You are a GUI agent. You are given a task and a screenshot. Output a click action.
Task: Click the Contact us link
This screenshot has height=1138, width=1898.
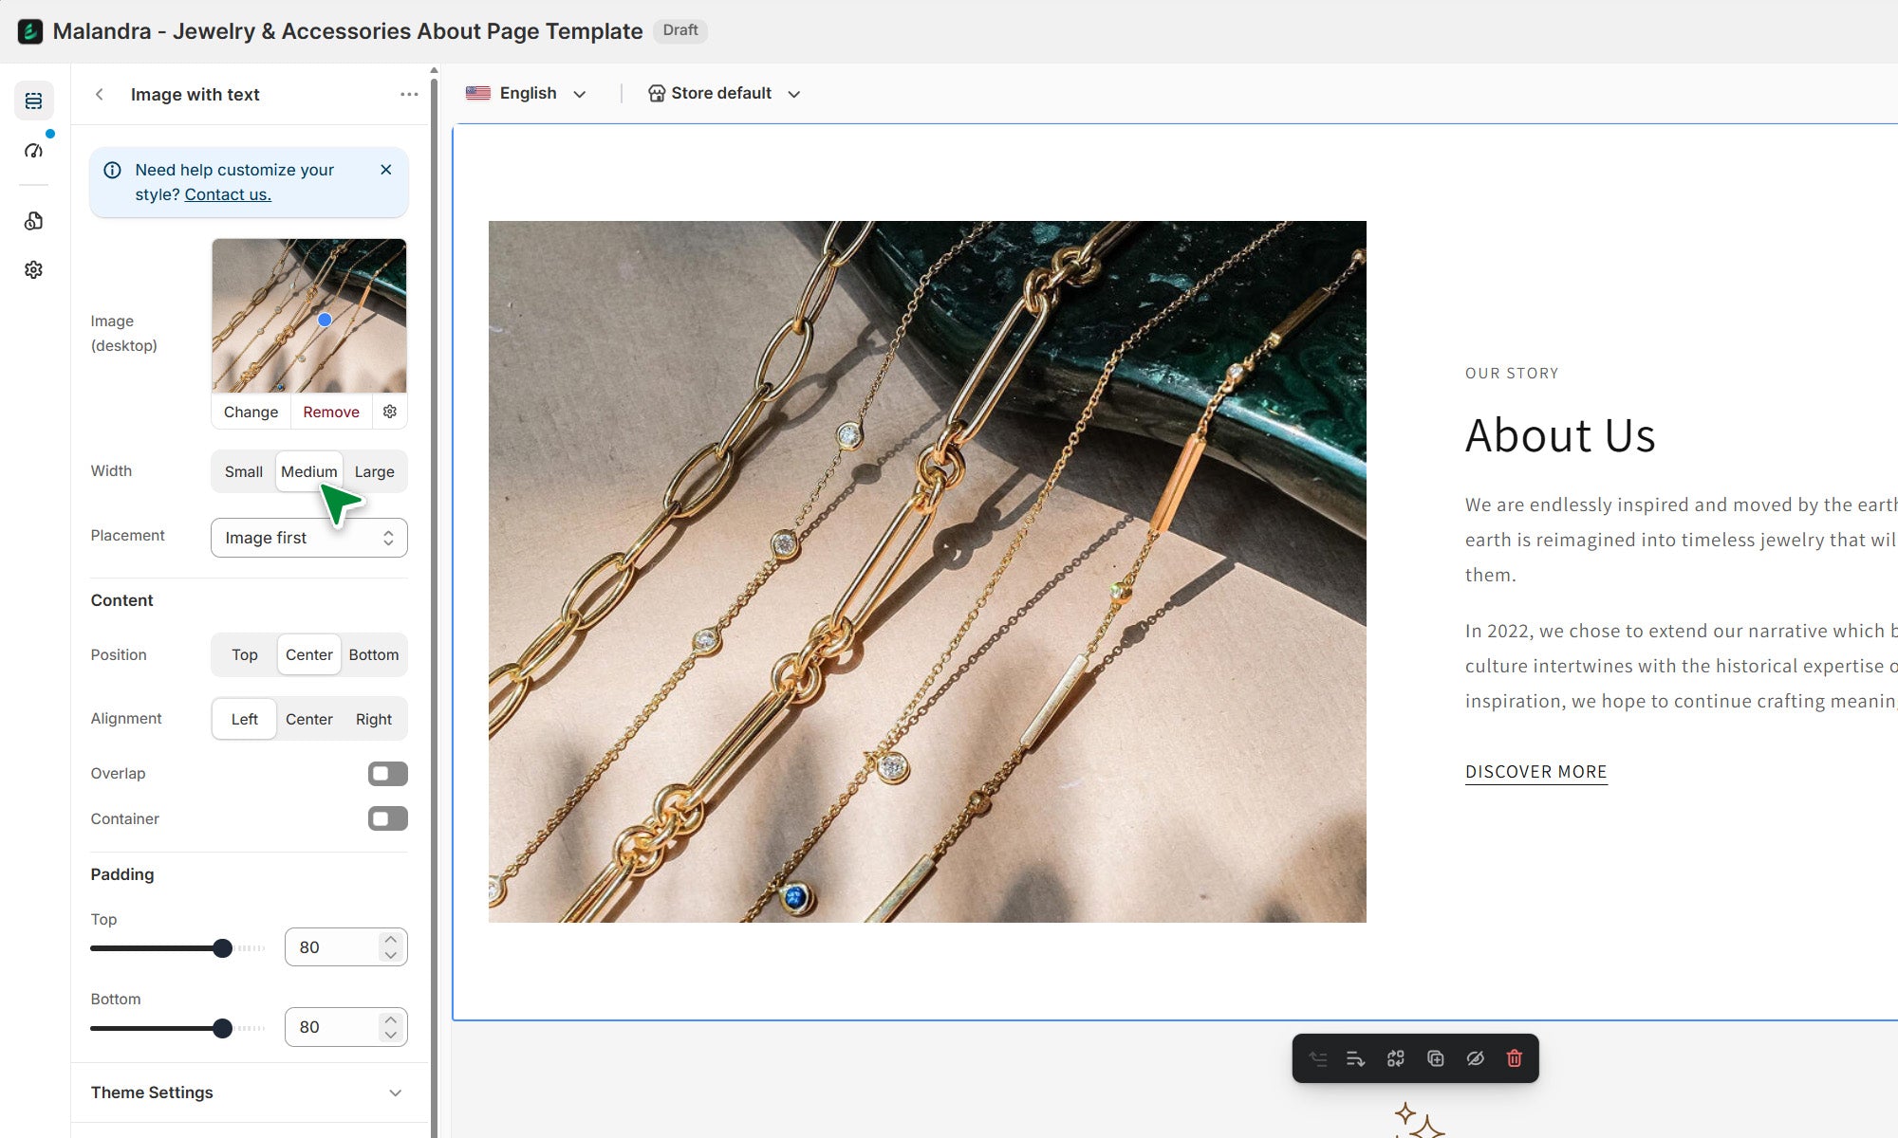[x=228, y=194]
